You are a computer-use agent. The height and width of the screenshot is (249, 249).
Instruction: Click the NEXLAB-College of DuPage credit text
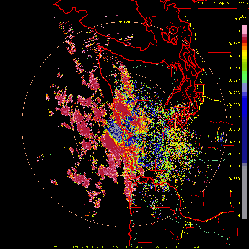coord(221,3)
